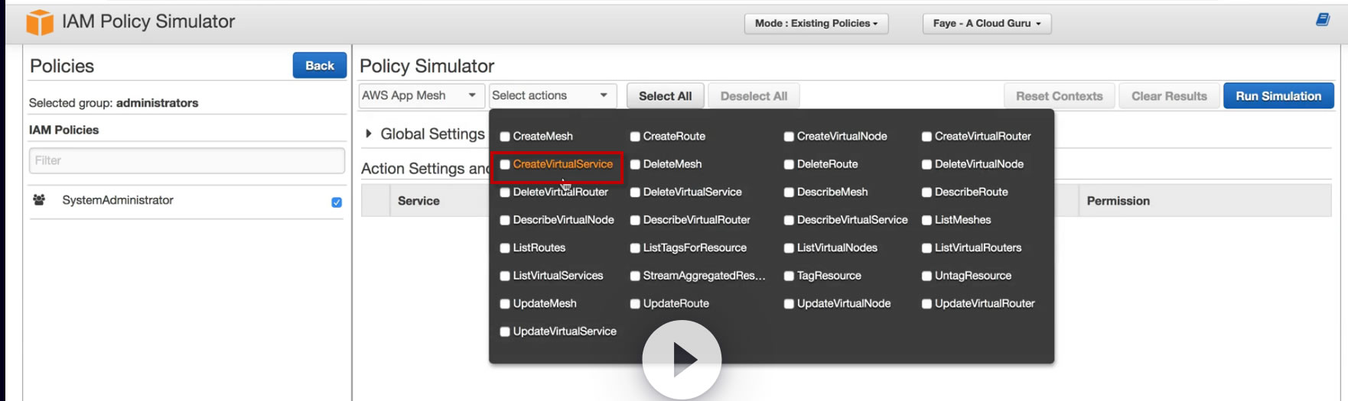Viewport: 1348px width, 401px height.
Task: Check the CreateVirtualNode action
Action: tap(789, 137)
